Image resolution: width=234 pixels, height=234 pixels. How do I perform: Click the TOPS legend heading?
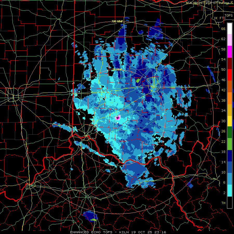pos(229,15)
